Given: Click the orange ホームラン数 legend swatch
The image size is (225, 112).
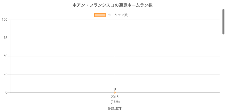Looking at the screenshot, I should [x=100, y=15].
